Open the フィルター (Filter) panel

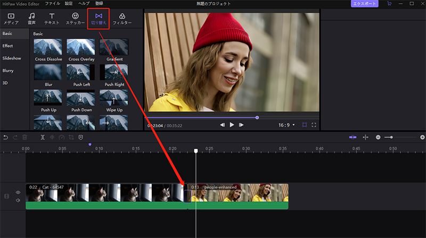tap(122, 19)
